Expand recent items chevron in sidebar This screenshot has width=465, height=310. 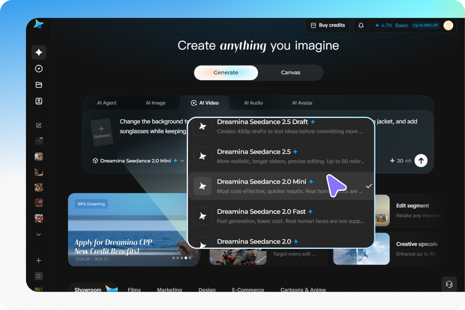tap(39, 234)
